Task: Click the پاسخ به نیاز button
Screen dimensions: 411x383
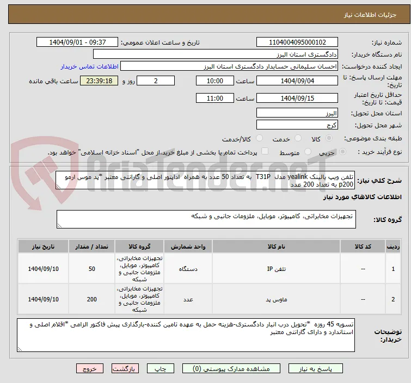Action: [x=315, y=369]
